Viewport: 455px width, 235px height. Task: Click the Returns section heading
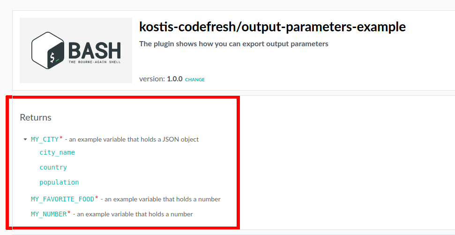[x=36, y=117]
